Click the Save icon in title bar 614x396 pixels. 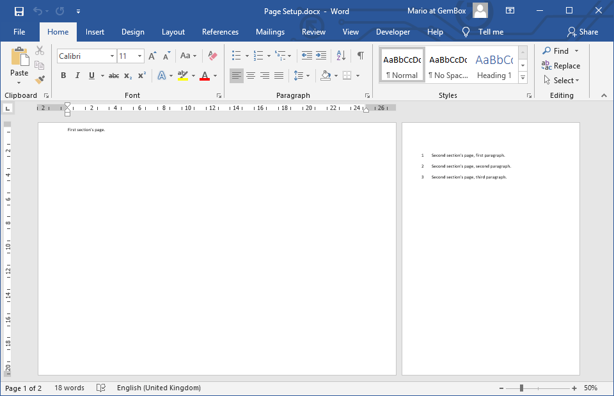pos(19,11)
